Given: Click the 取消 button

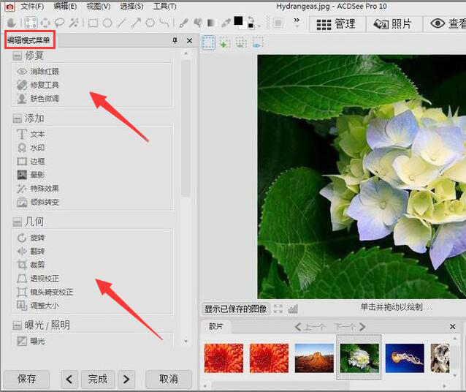Looking at the screenshot, I should click(x=169, y=379).
